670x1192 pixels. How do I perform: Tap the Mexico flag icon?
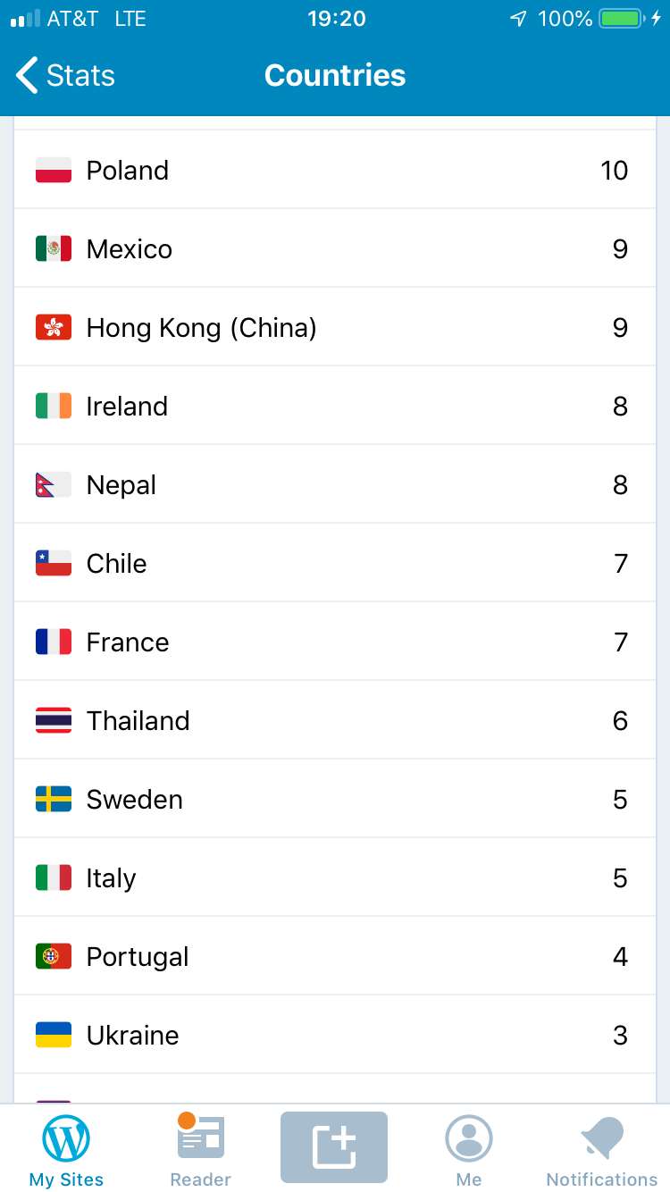tap(54, 249)
